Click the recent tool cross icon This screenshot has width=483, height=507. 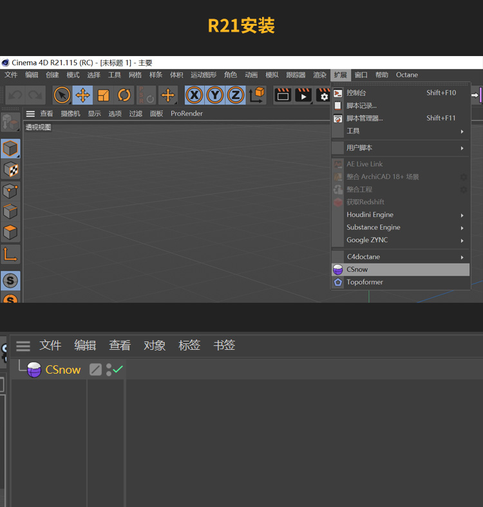[168, 95]
